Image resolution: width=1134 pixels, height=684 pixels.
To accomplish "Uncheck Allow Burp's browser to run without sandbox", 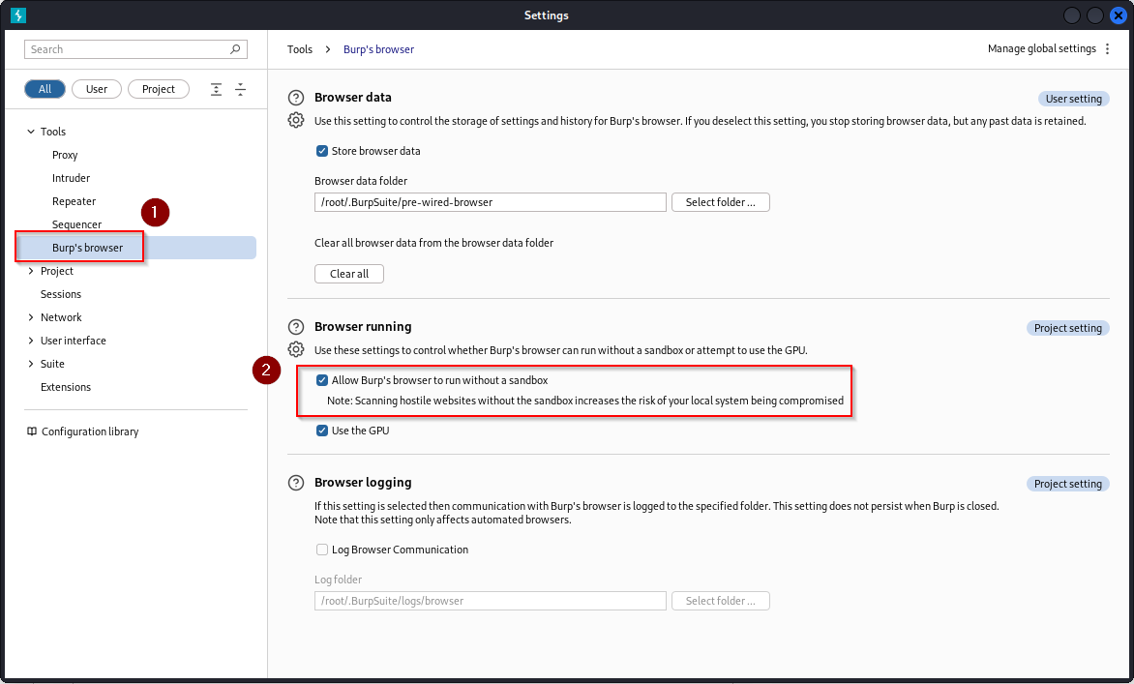I will pyautogui.click(x=322, y=380).
